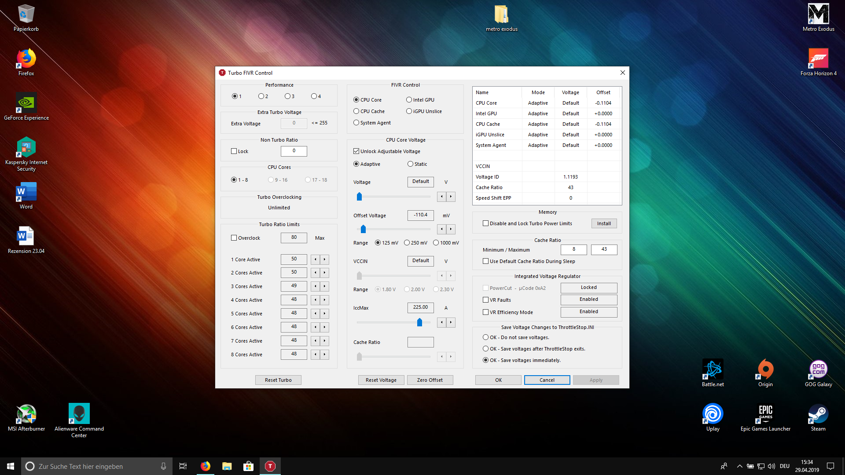
Task: Open GOG Galaxy desktop shortcut
Action: [818, 373]
